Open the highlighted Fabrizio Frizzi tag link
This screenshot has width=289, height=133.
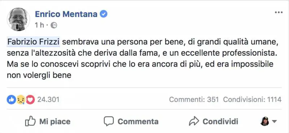pyautogui.click(x=34, y=42)
